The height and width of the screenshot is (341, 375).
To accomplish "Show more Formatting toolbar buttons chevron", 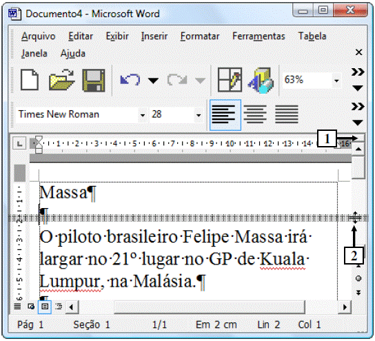I will (x=358, y=107).
